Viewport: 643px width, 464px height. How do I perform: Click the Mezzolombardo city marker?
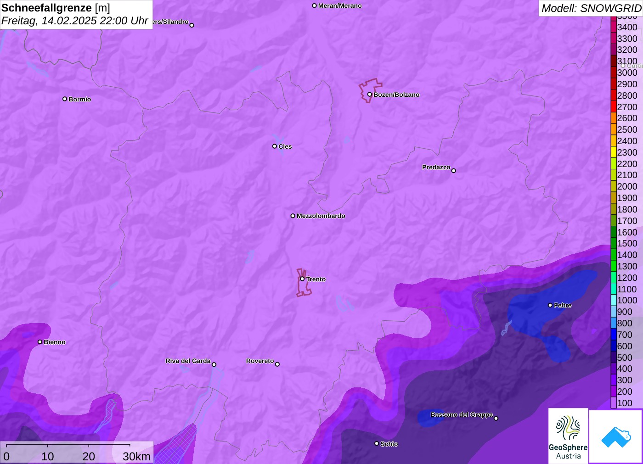(x=293, y=216)
